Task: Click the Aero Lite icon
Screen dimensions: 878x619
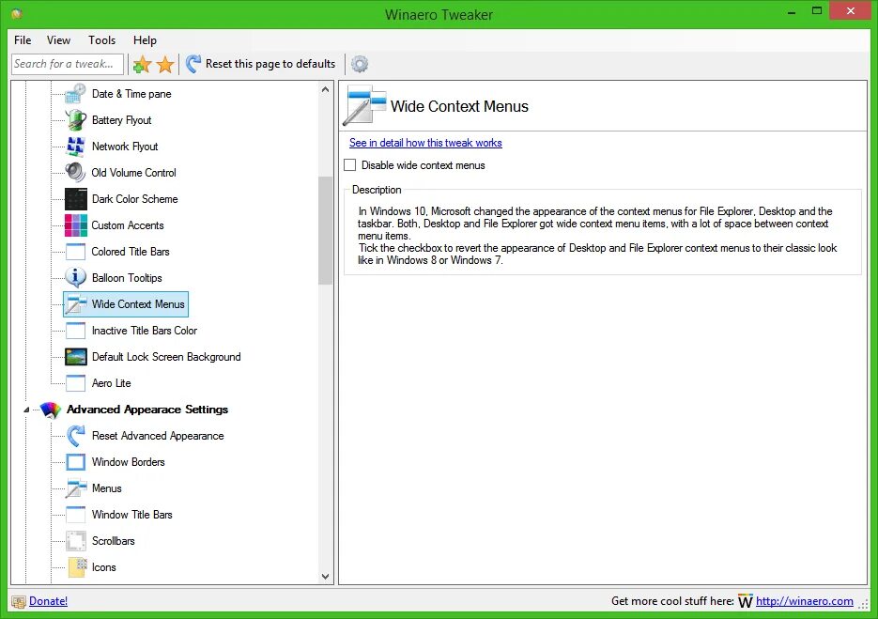Action: pos(76,383)
